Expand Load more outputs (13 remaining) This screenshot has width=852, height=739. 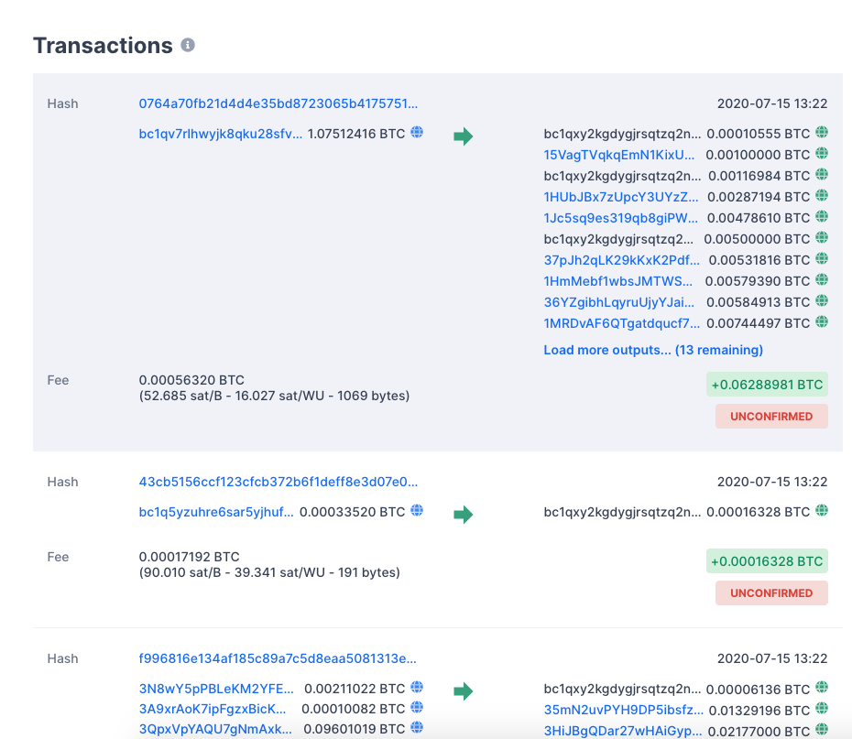(652, 350)
